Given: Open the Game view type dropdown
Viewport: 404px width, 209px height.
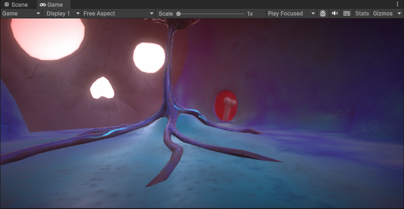Looking at the screenshot, I should tap(21, 13).
